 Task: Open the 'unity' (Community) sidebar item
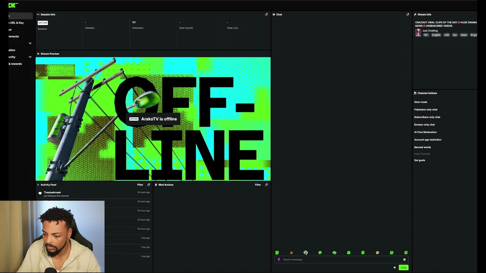[12, 57]
